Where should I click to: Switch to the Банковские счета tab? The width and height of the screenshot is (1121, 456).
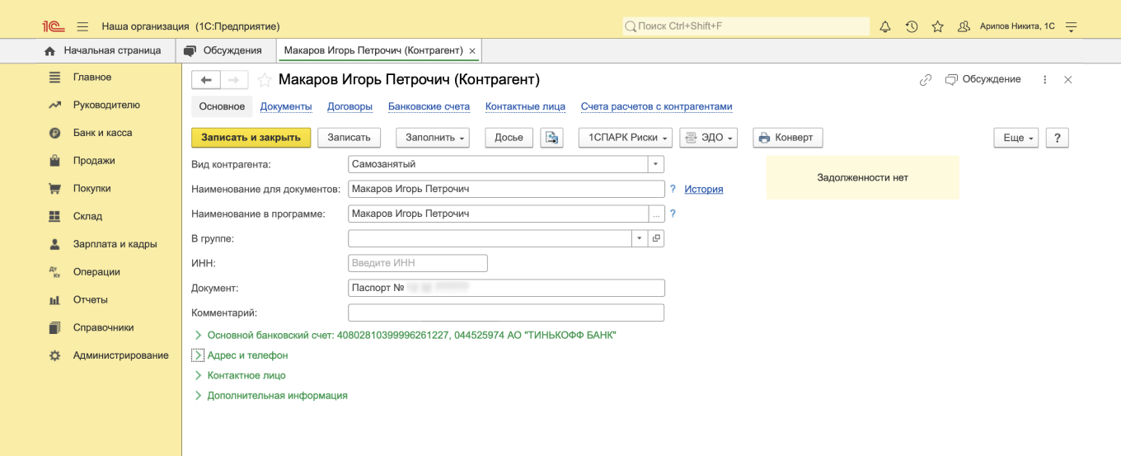429,106
